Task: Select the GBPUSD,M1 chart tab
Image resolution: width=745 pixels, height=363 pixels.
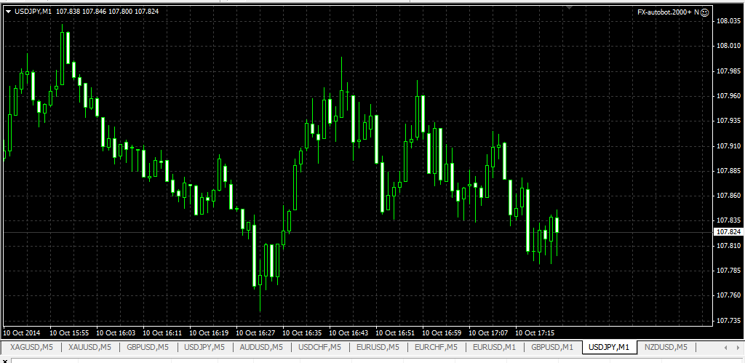Action: tap(552, 347)
